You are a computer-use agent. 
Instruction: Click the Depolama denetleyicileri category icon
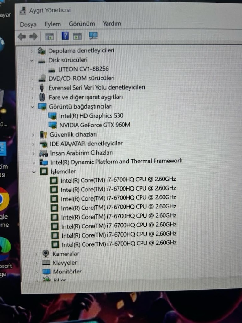coord(42,51)
